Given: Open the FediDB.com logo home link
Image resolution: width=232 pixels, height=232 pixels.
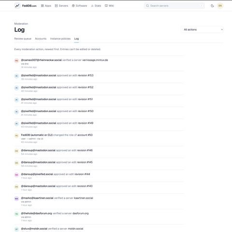Looking at the screenshot, I should click(x=26, y=6).
